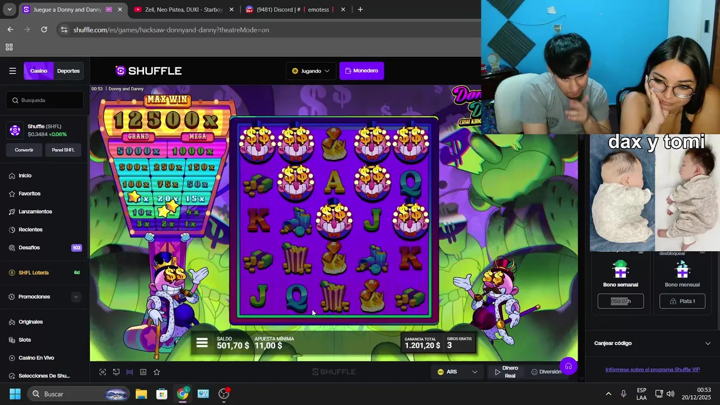Click the weekly bonus countdown button
720x405 pixels.
point(620,301)
